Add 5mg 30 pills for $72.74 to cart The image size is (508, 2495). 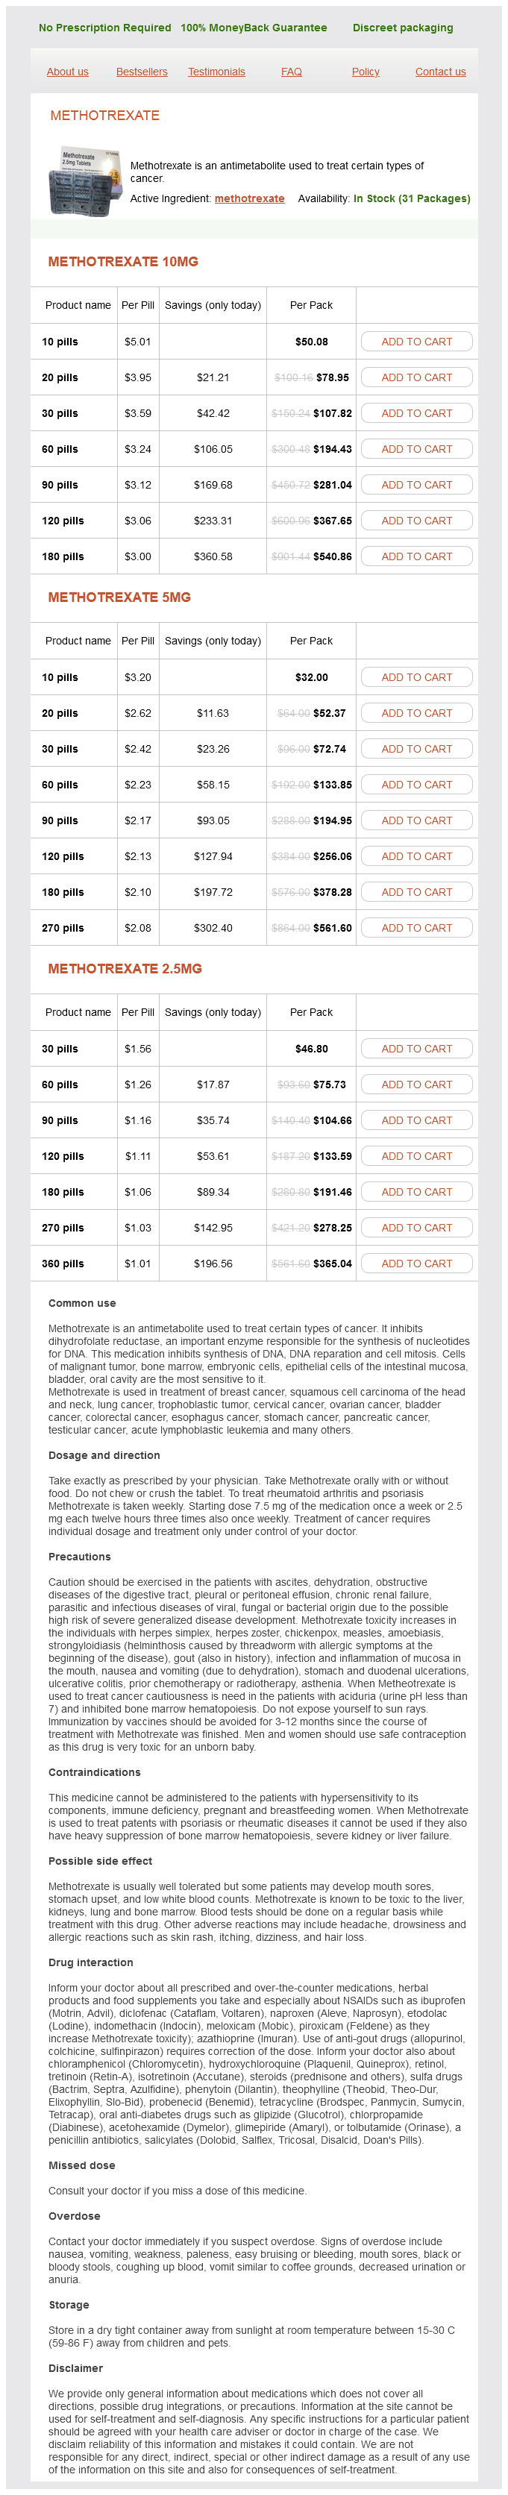tap(416, 750)
